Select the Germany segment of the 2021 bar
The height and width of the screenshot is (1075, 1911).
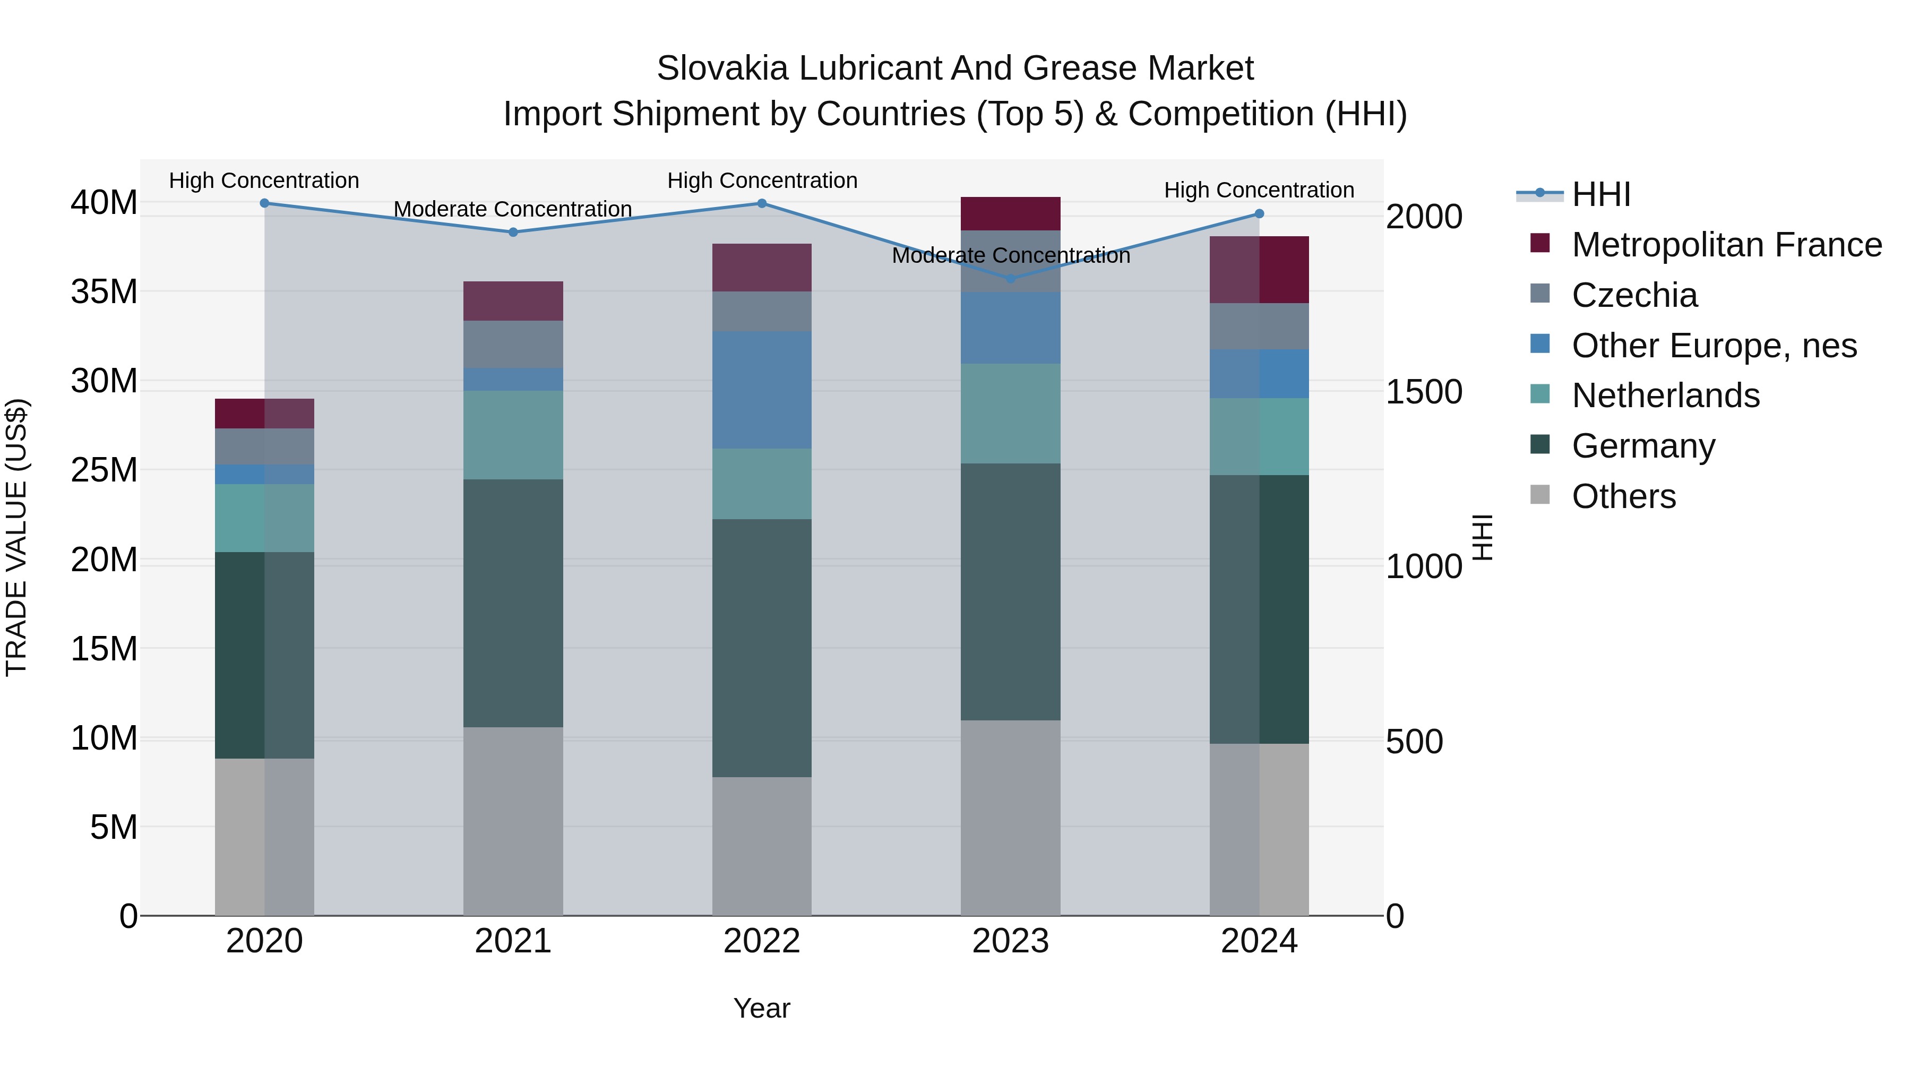[513, 603]
